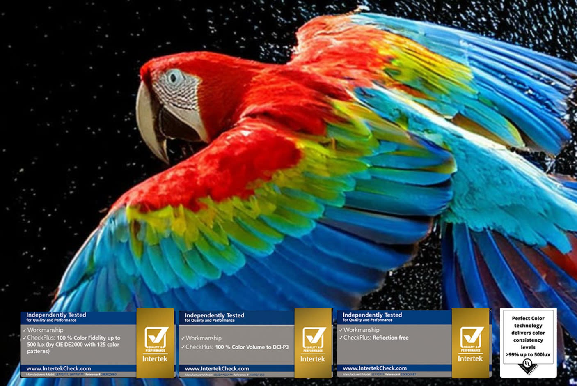Click Intertek wordmark under Color Fidelity badge
Screen dimensions: 577x386
(x=155, y=359)
